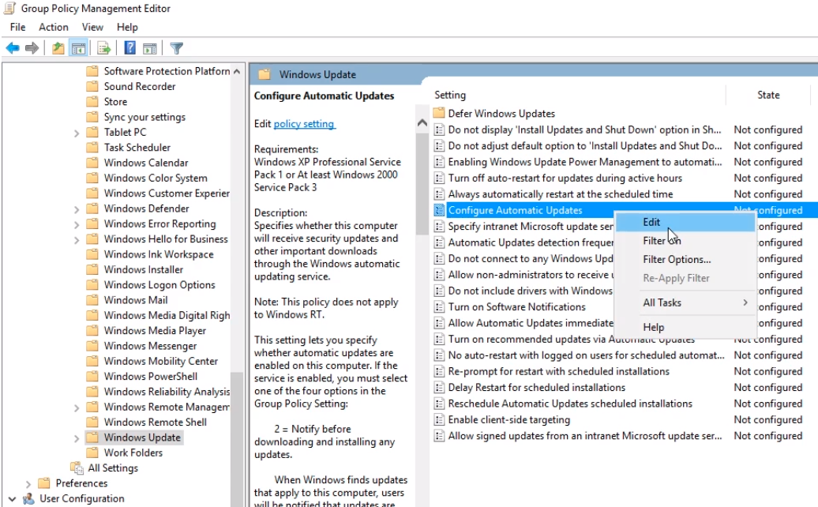
Task: Toggle the Show/Hide Console Tree toolbar button
Action: (x=78, y=48)
